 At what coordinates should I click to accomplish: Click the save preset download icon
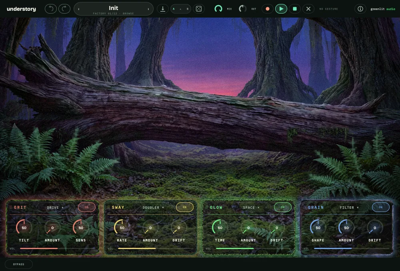(162, 9)
